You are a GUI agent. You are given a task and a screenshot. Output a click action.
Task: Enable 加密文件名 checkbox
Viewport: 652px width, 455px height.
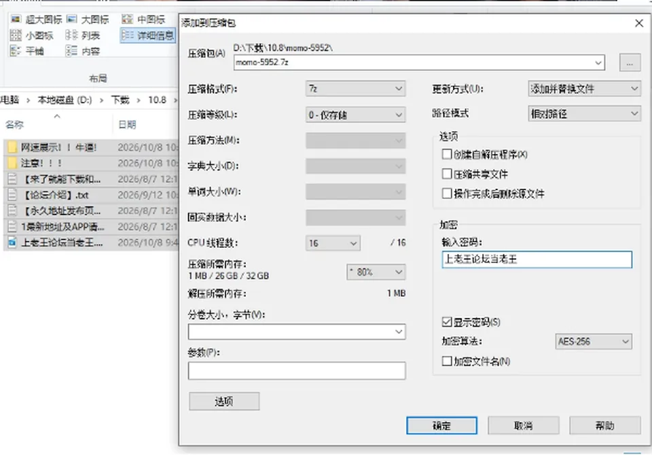447,361
